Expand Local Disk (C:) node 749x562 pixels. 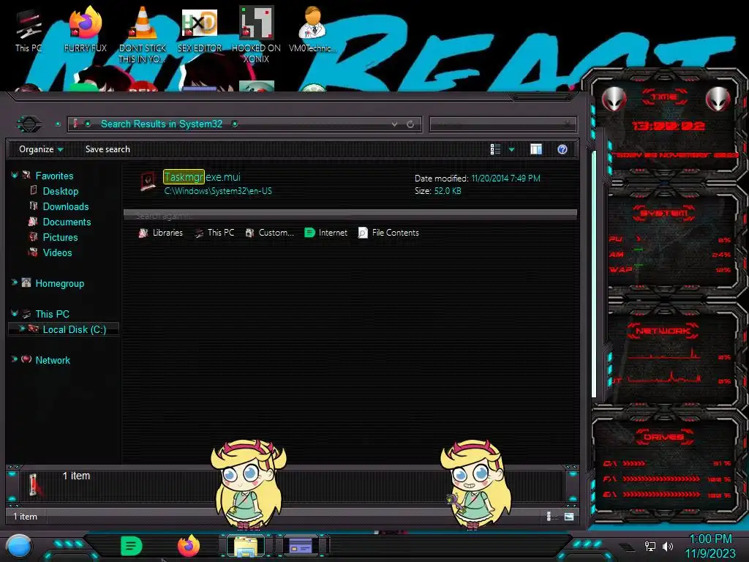pos(21,329)
